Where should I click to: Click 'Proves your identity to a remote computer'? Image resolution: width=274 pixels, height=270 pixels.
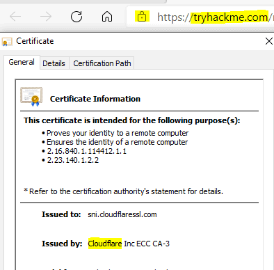point(118,133)
